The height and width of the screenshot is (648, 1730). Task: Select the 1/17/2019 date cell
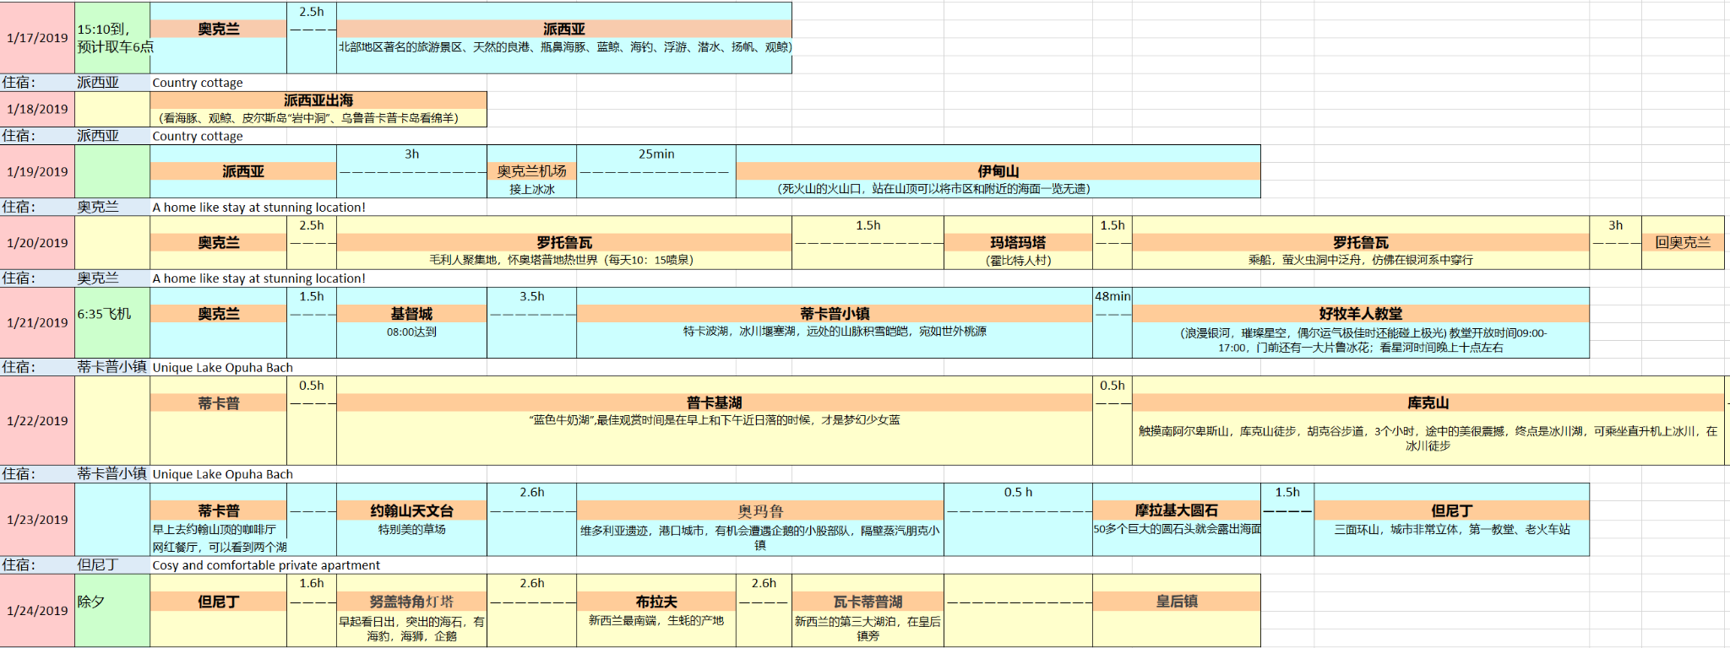tap(37, 38)
